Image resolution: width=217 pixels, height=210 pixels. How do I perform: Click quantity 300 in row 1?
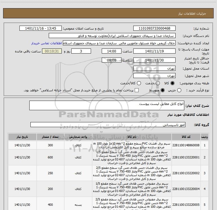click(x=50, y=145)
